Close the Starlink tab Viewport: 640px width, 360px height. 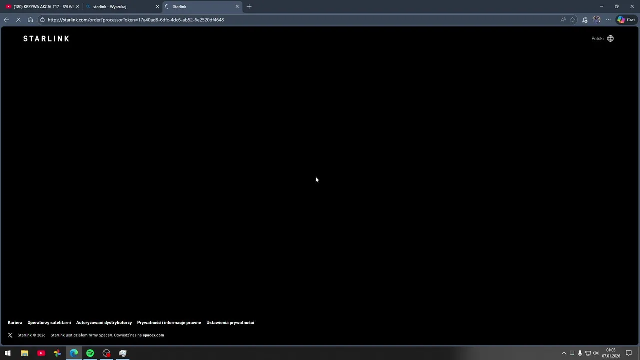tap(237, 7)
